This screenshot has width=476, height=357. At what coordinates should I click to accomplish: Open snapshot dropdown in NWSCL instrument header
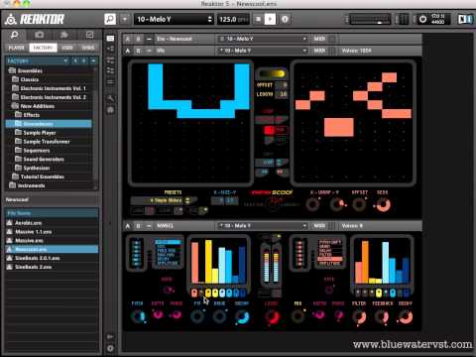263,226
